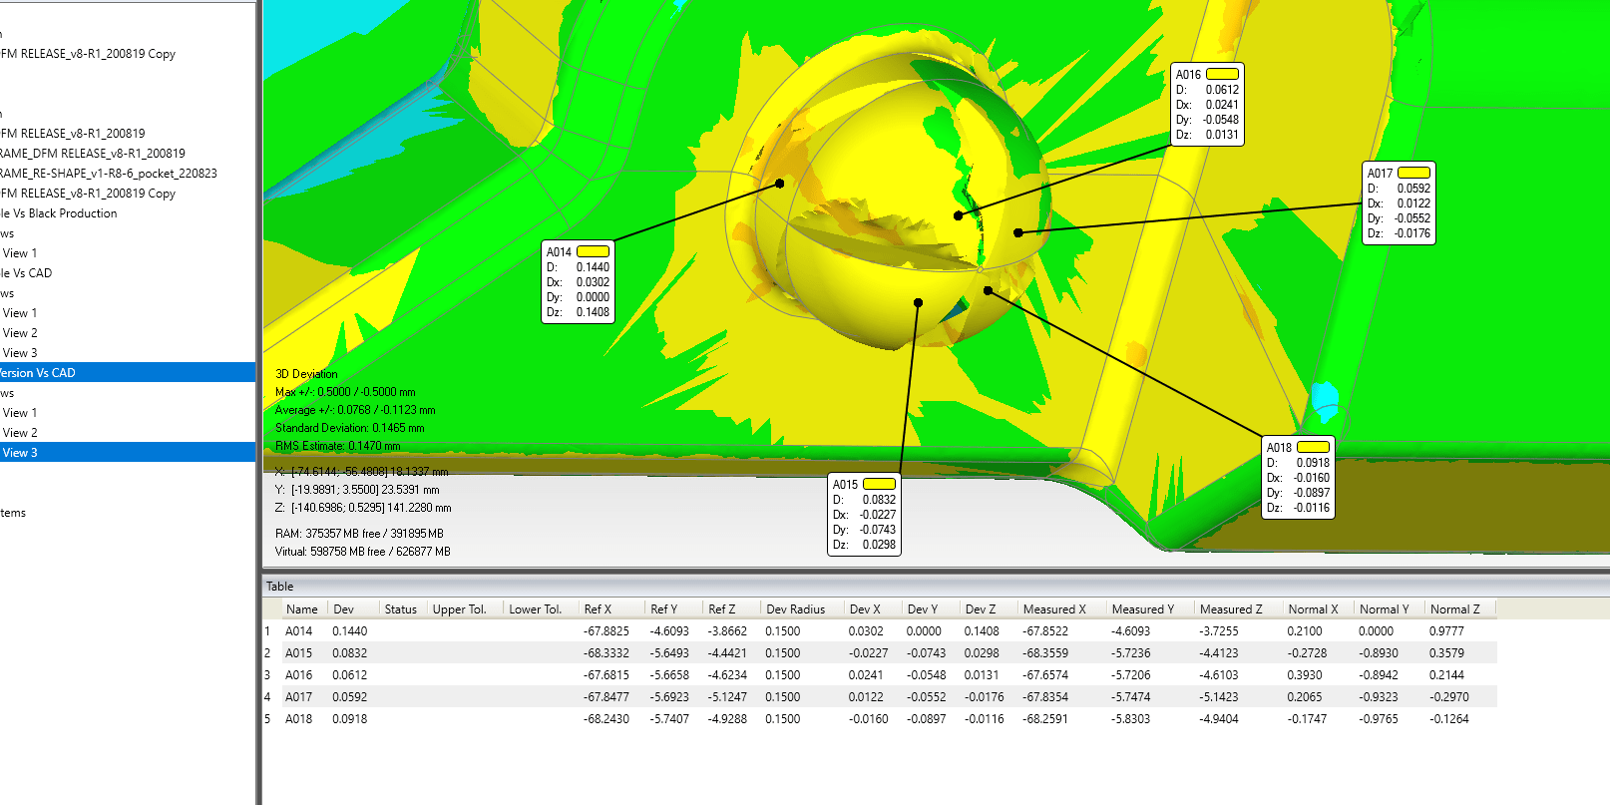Viewport: 1610px width, 805px height.
Task: Select the A017 yellow color swatch
Action: click(x=1413, y=173)
